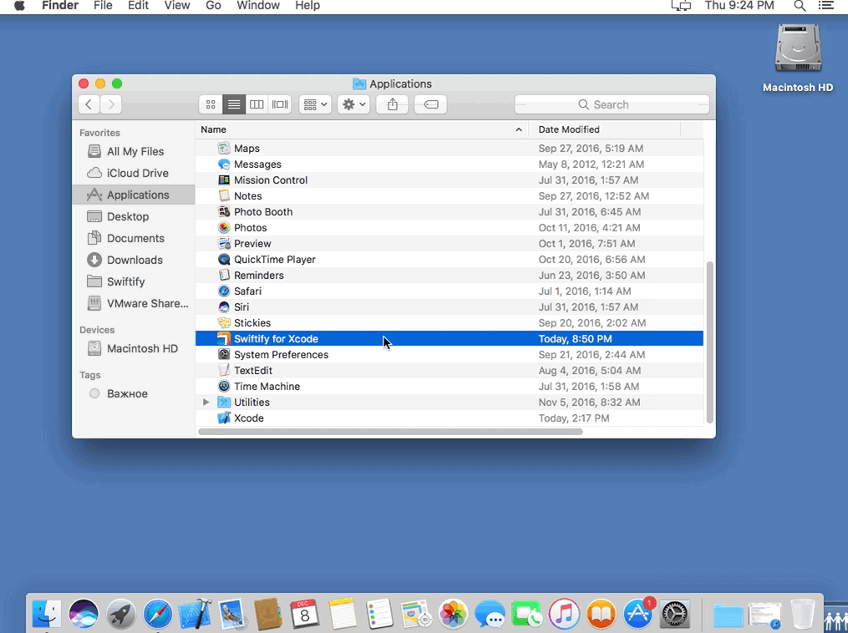Switch Finder to list view
848x633 pixels.
234,104
